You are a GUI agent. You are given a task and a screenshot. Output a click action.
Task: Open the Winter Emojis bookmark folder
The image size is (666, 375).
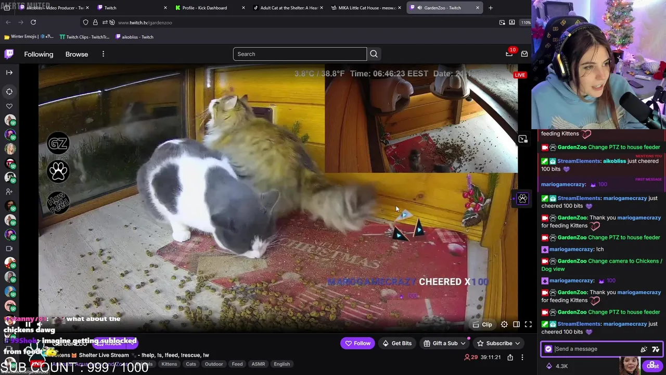point(29,37)
